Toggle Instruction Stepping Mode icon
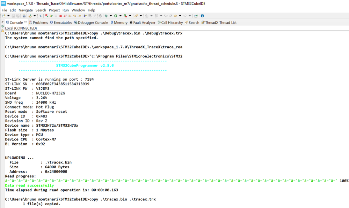Screen dimensions: 349x208 [85, 16]
